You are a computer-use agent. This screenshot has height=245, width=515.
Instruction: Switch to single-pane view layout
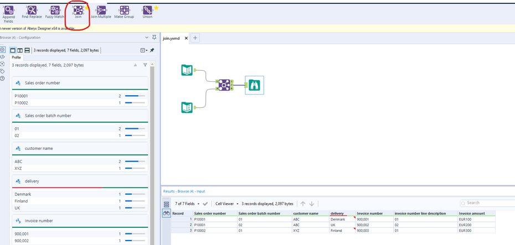tap(13, 50)
